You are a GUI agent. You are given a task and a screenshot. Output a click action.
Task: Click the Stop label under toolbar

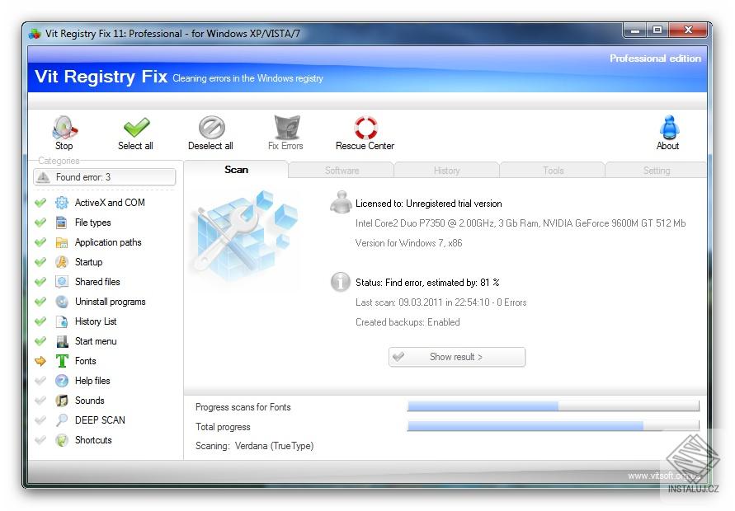[64, 146]
